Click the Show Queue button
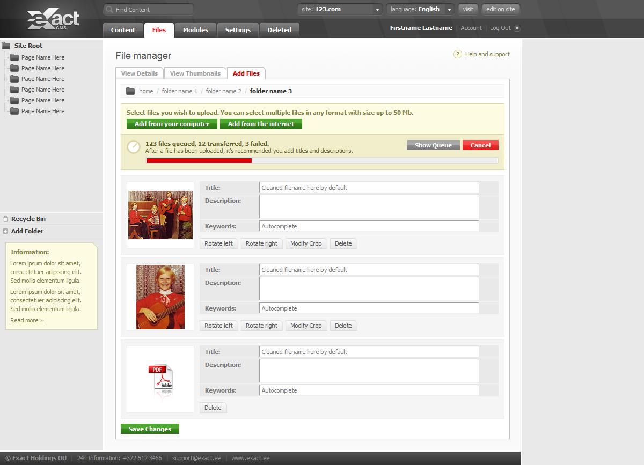 [433, 145]
